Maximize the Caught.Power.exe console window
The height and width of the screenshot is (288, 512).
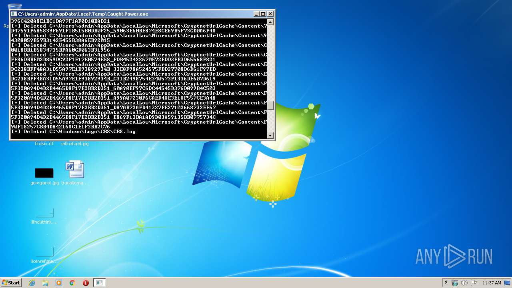263,14
